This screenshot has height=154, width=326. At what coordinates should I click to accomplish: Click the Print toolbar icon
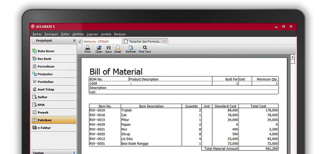pos(87,49)
